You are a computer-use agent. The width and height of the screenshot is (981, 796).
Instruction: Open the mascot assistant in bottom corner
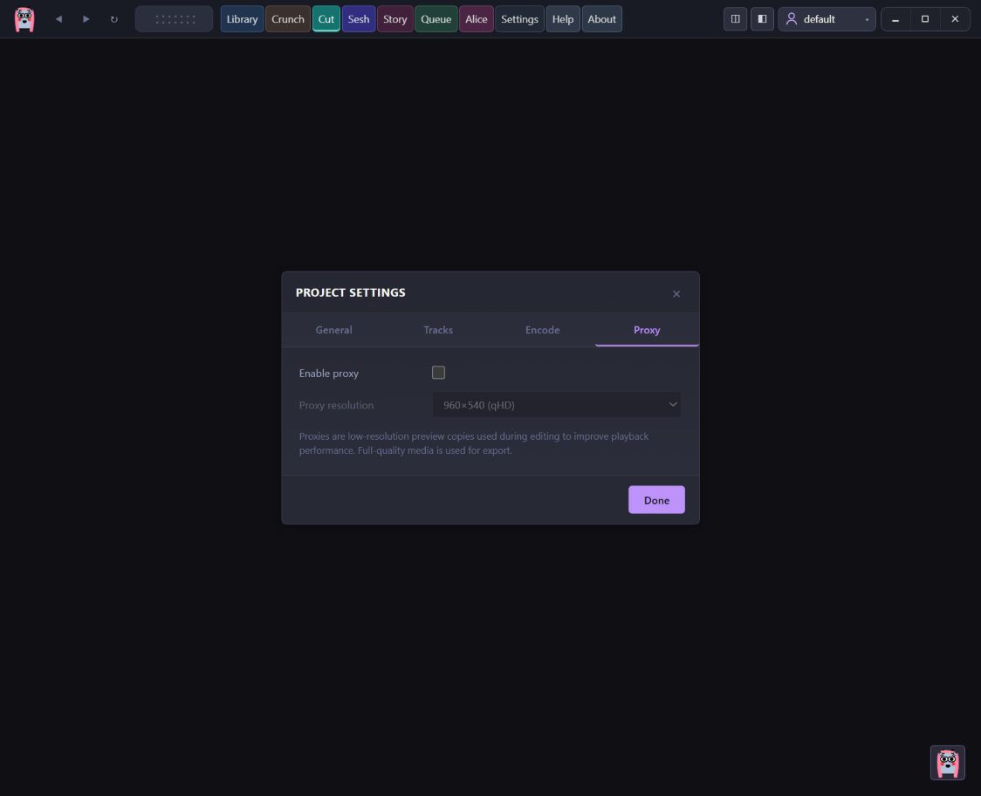pyautogui.click(x=947, y=763)
